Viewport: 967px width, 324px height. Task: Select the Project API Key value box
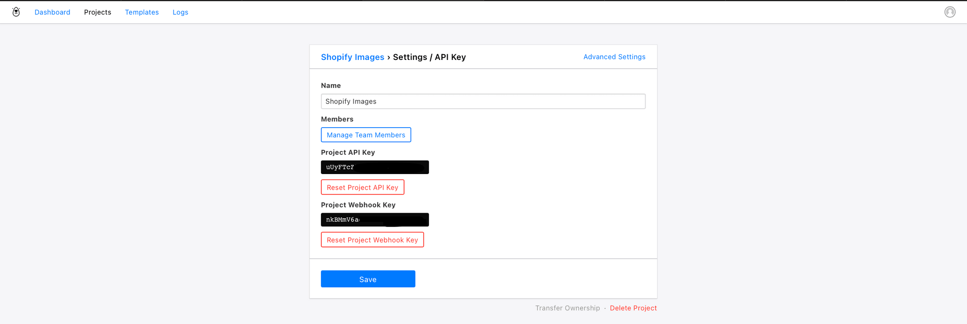click(375, 167)
